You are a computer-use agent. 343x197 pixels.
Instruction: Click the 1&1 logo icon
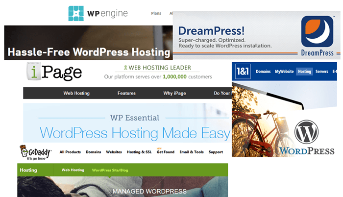243,72
